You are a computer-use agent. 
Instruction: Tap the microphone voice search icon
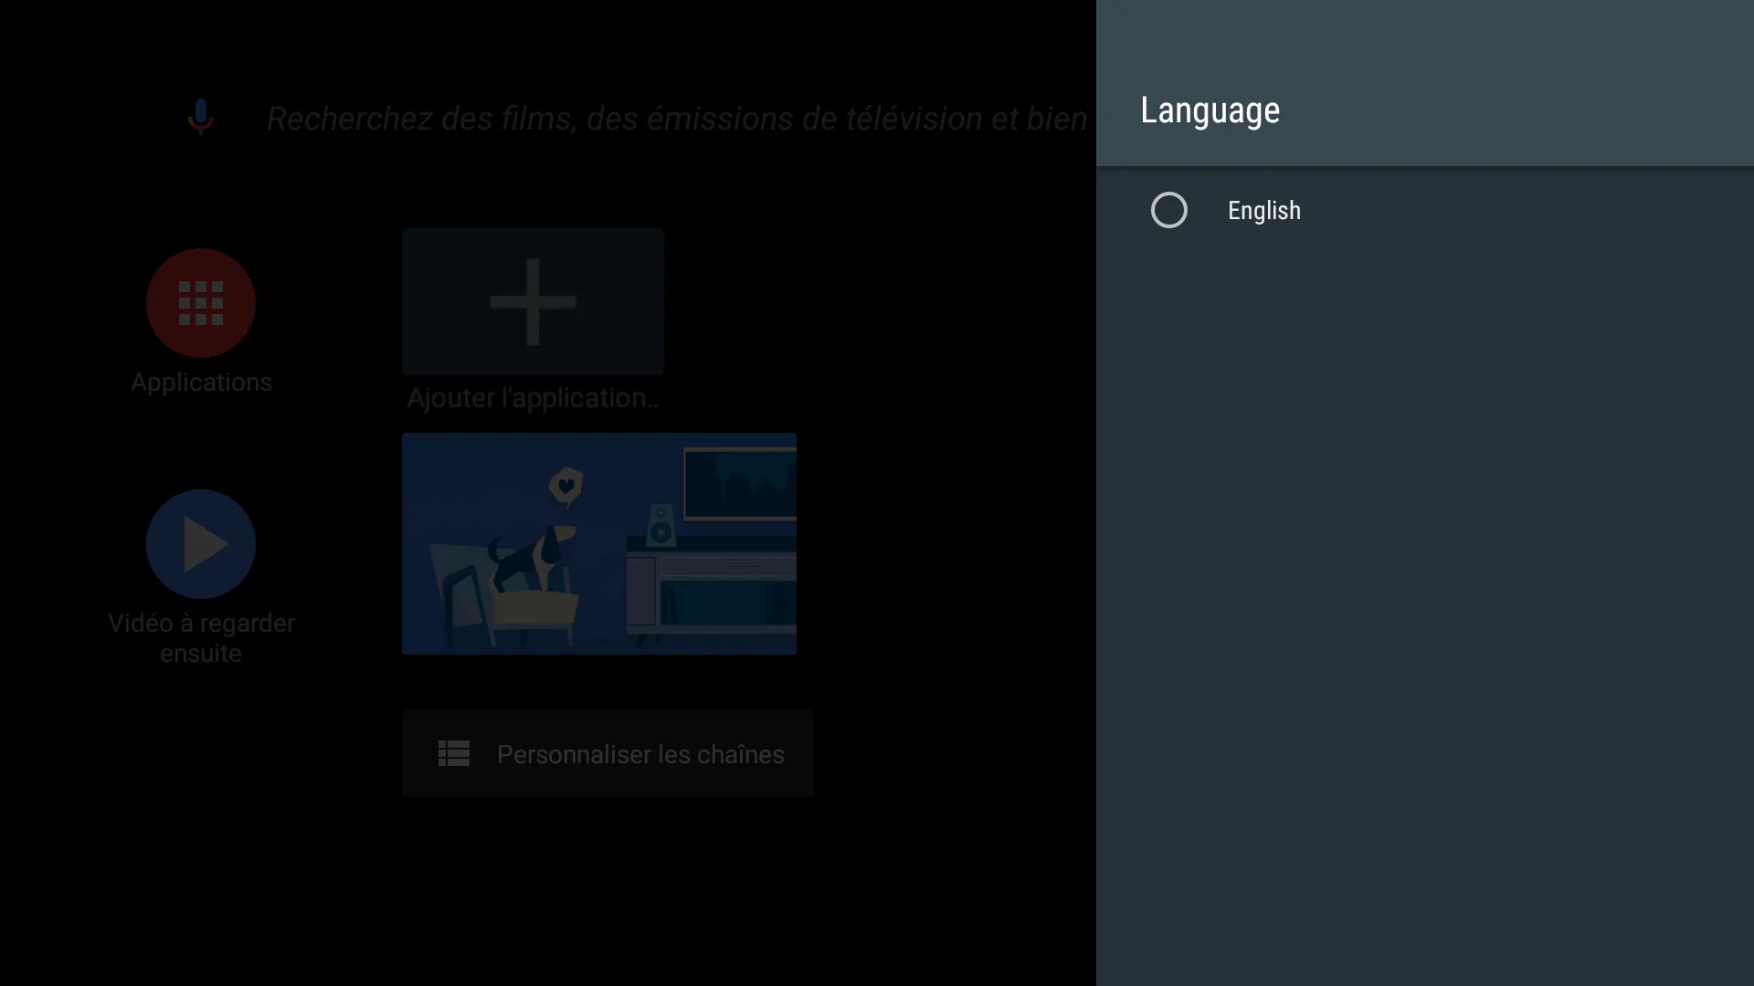200,117
